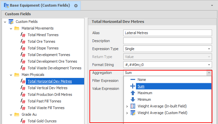Collapse the Main Physicals folder

[x=11, y=75]
